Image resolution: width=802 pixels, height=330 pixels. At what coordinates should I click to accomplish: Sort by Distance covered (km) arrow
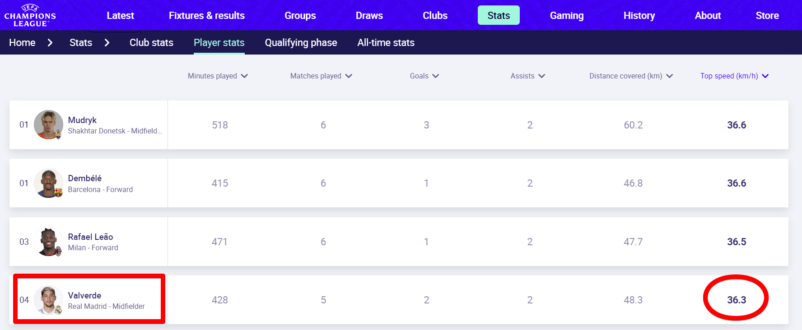[670, 76]
